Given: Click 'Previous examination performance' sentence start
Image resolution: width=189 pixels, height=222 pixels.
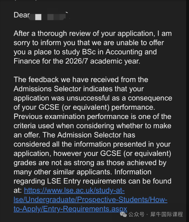Looking at the screenshot, I should [x=50, y=117].
